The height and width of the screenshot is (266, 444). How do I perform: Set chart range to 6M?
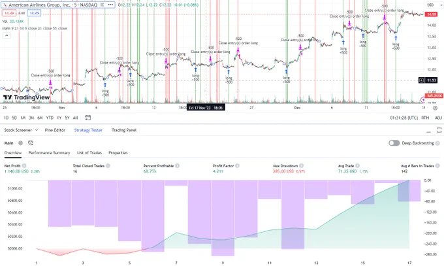point(40,118)
